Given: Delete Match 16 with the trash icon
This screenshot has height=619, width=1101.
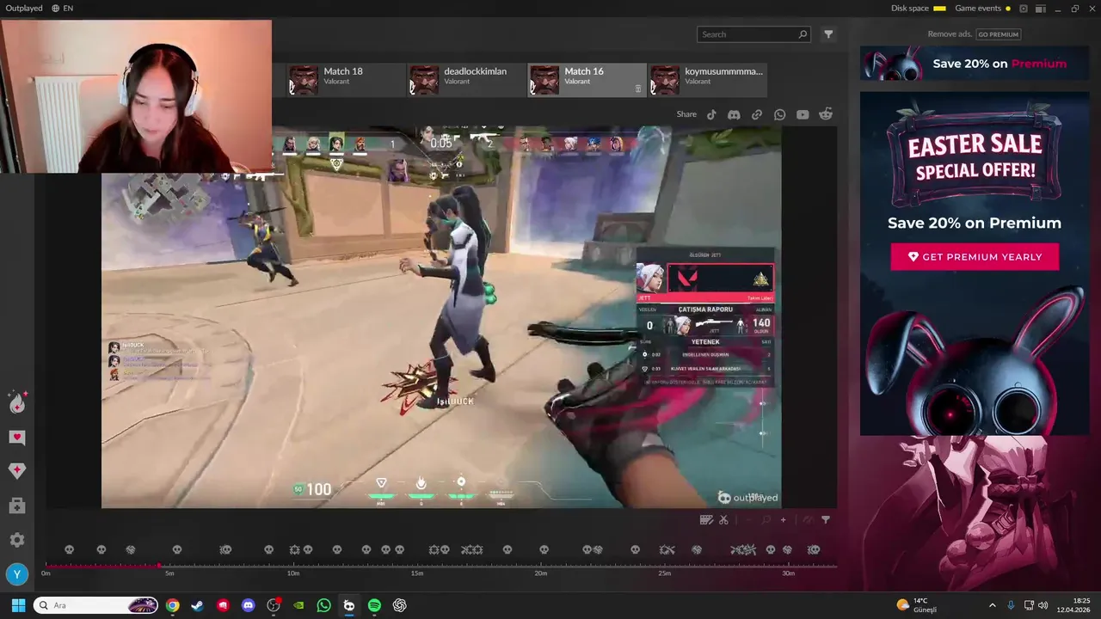Looking at the screenshot, I should (x=637, y=89).
